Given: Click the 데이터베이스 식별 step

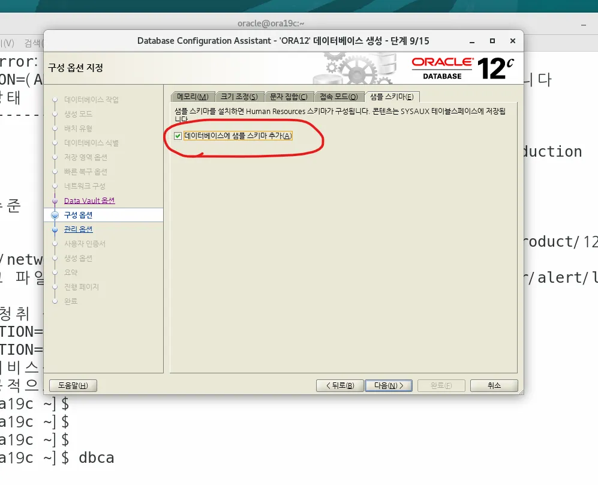Looking at the screenshot, I should [x=92, y=143].
